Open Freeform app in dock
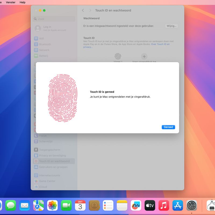The height and width of the screenshot is (215, 215). [x=136, y=206]
